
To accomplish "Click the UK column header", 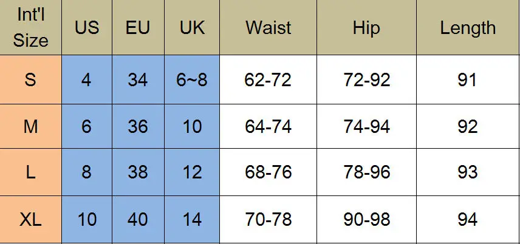I will [x=192, y=27].
